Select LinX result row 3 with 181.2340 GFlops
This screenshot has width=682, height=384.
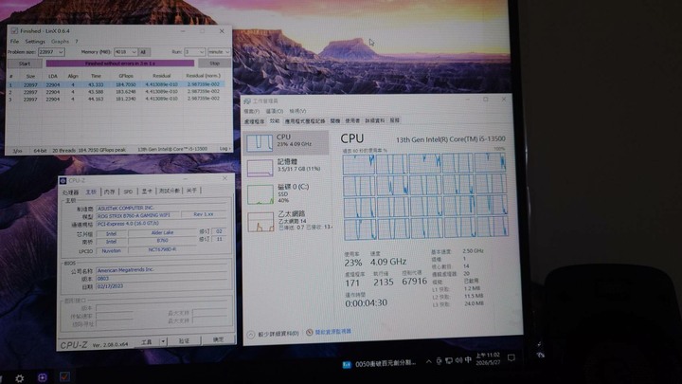[x=117, y=100]
